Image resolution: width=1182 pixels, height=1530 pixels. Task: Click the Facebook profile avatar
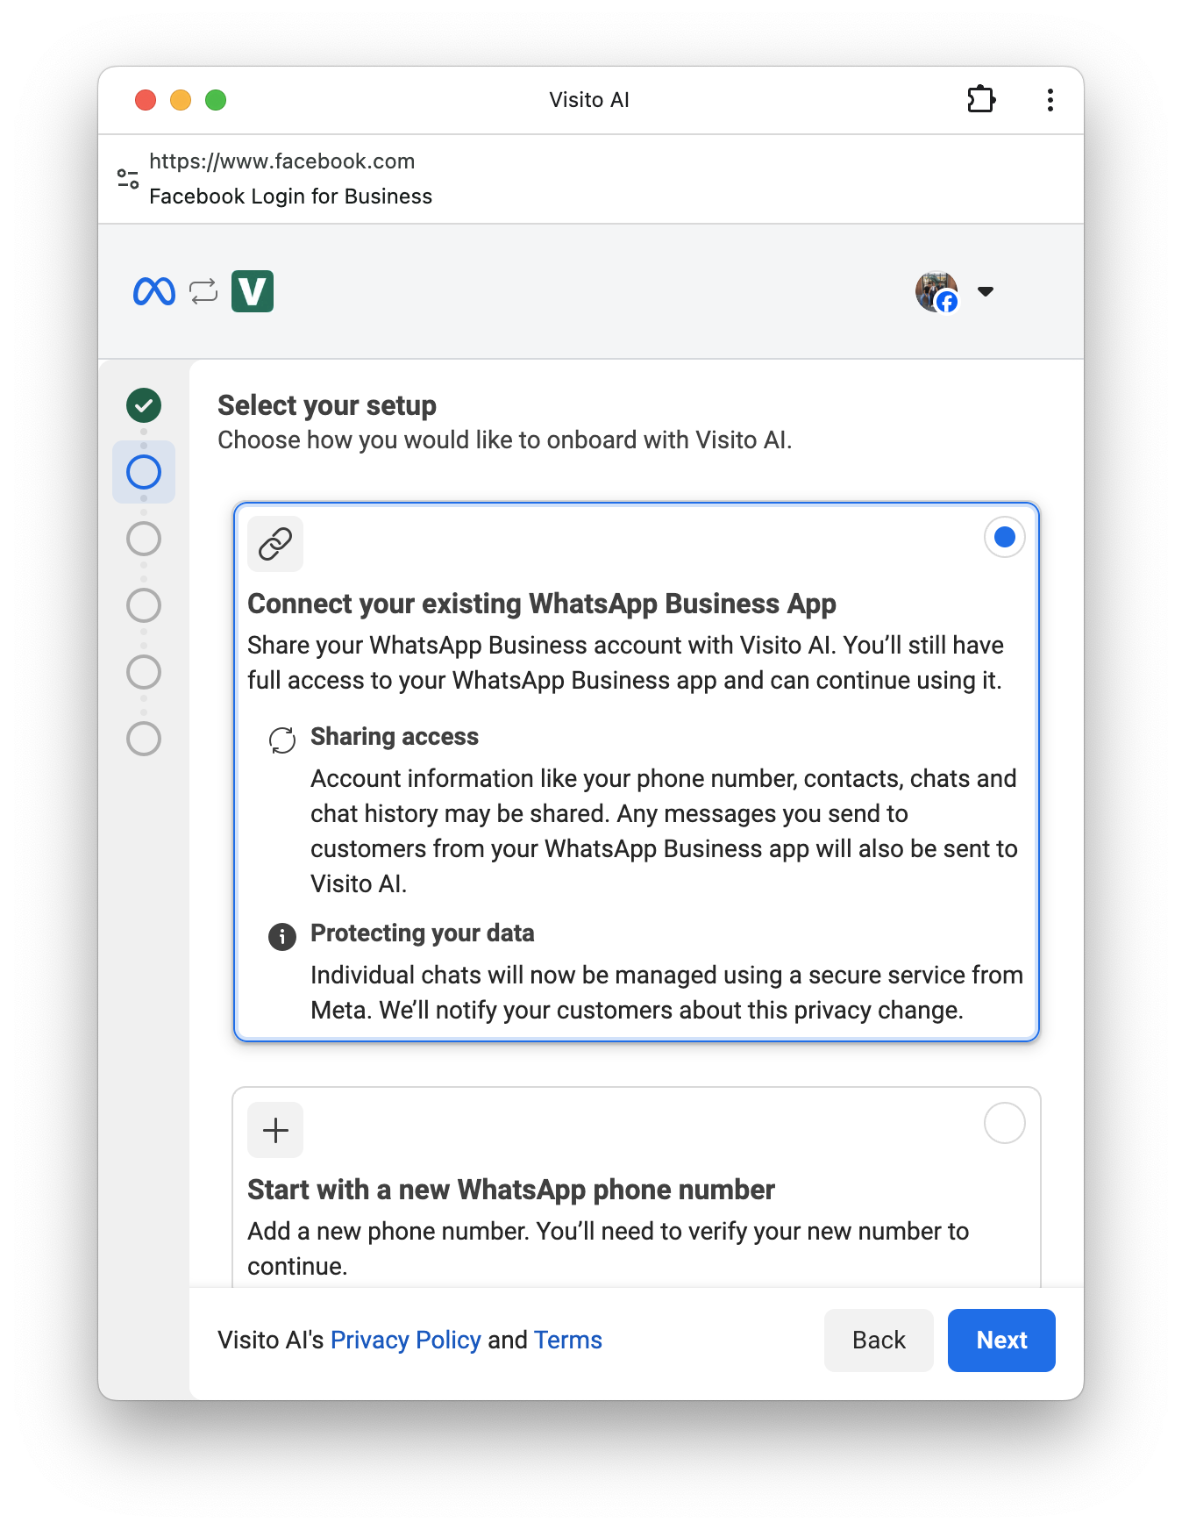tap(936, 291)
